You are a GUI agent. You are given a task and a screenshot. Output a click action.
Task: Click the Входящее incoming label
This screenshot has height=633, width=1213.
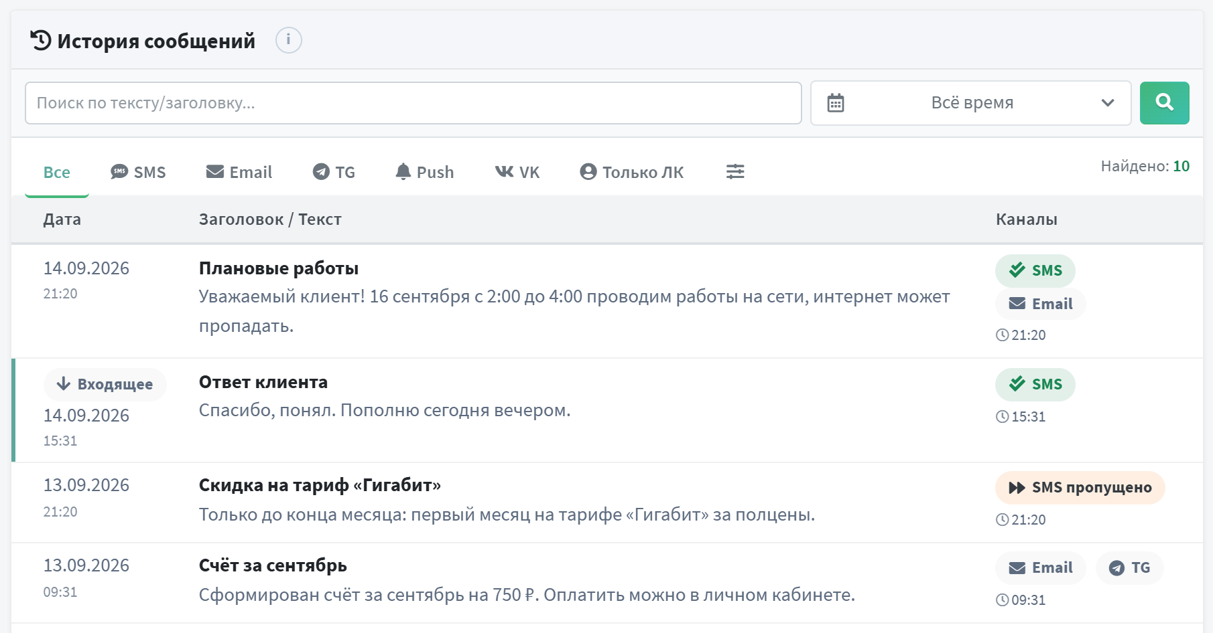[105, 384]
